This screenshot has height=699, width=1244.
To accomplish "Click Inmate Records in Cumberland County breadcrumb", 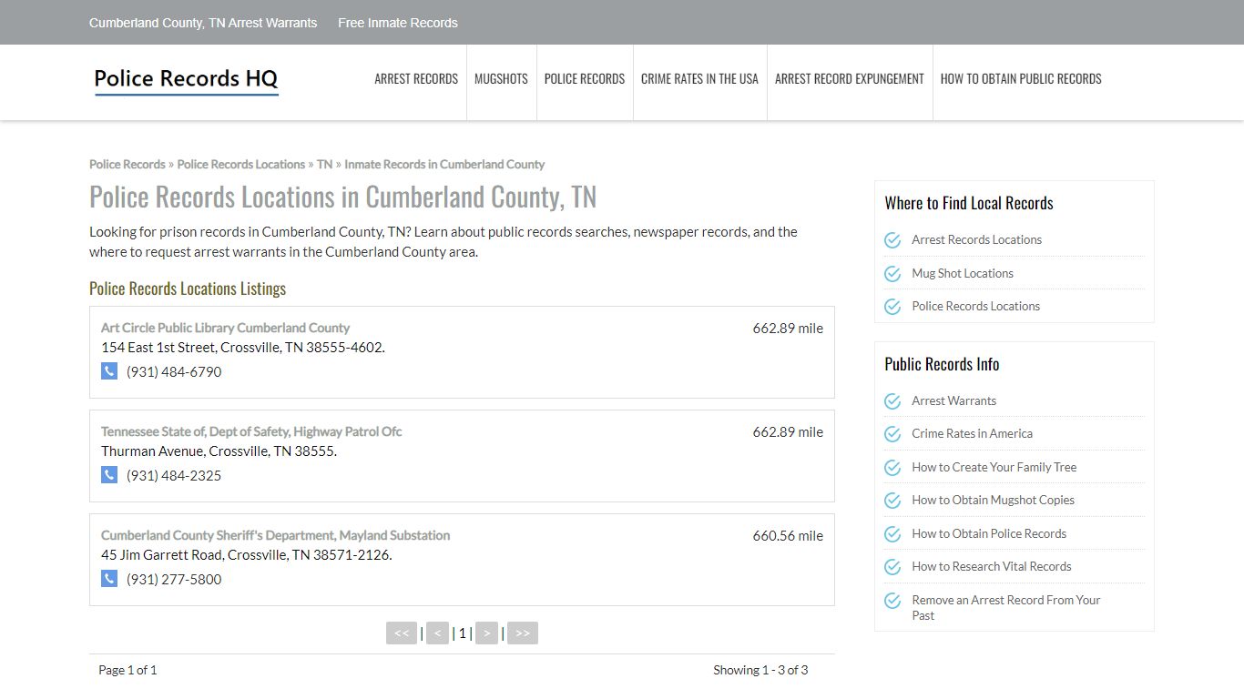I will pyautogui.click(x=444, y=165).
